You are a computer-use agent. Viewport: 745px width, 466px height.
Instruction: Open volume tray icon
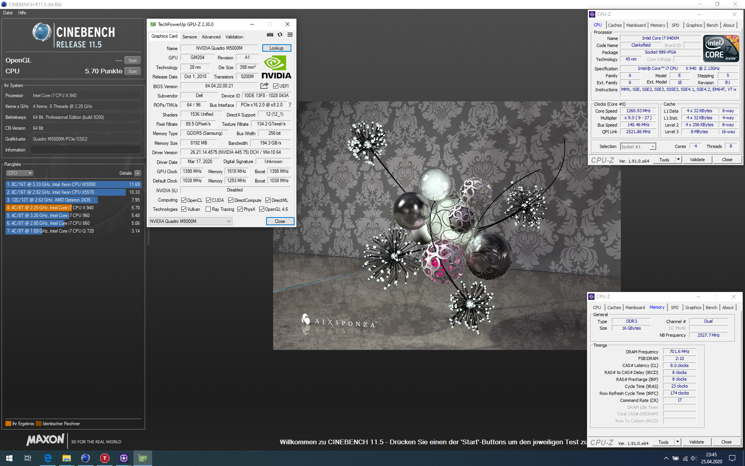coord(694,458)
